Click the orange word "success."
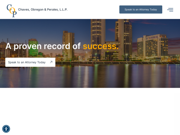This screenshot has width=180, height=135. click(100, 46)
